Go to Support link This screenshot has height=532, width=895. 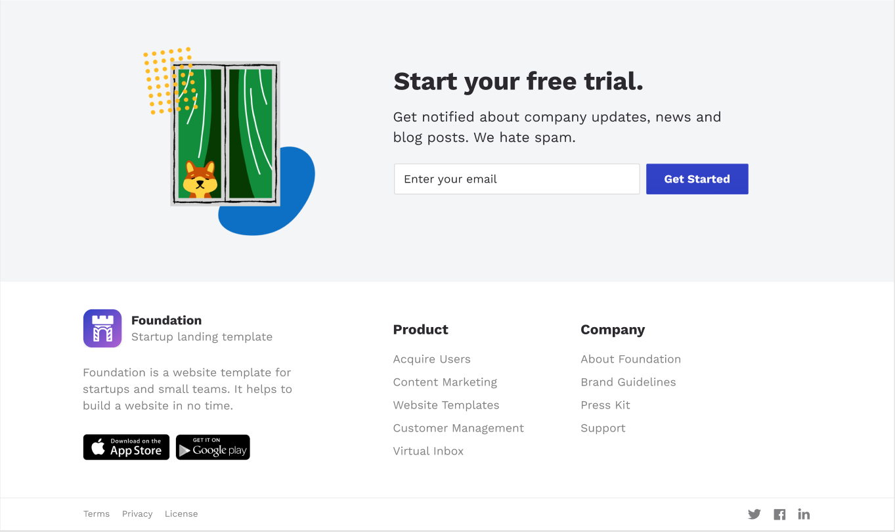pos(603,428)
